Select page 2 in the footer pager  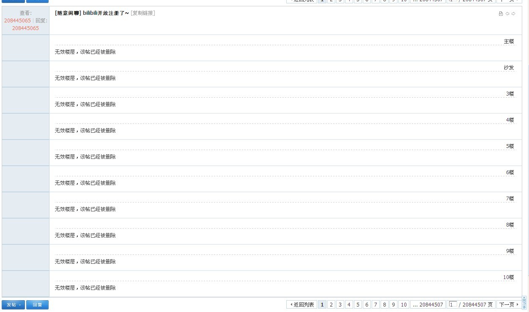pyautogui.click(x=331, y=304)
